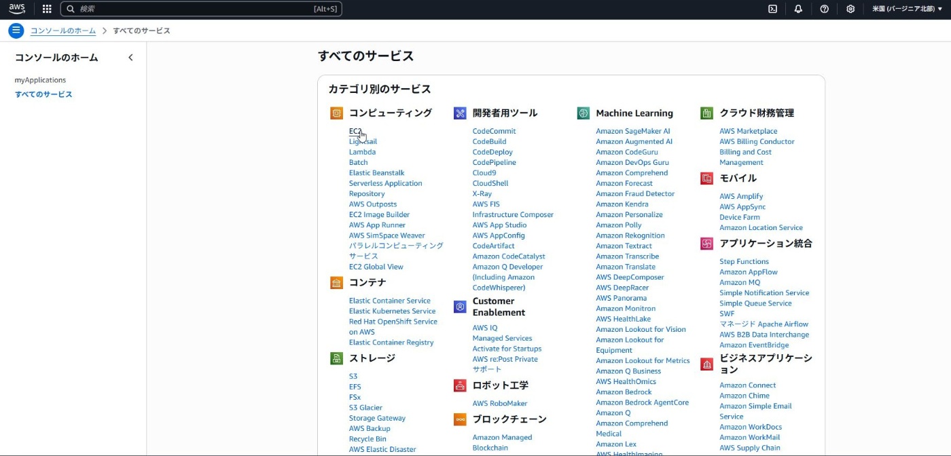Open Amazon Bedrock link
This screenshot has width=951, height=456.
(x=624, y=392)
